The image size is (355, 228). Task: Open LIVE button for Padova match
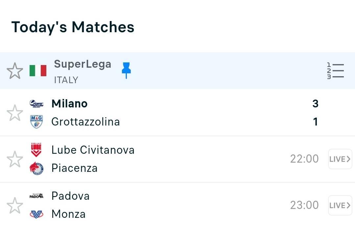(340, 205)
